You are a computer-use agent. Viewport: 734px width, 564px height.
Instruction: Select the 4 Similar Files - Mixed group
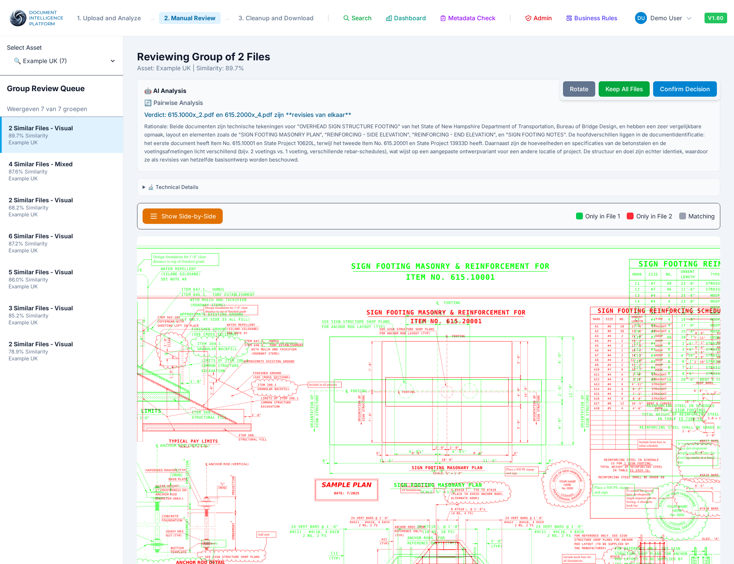62,171
